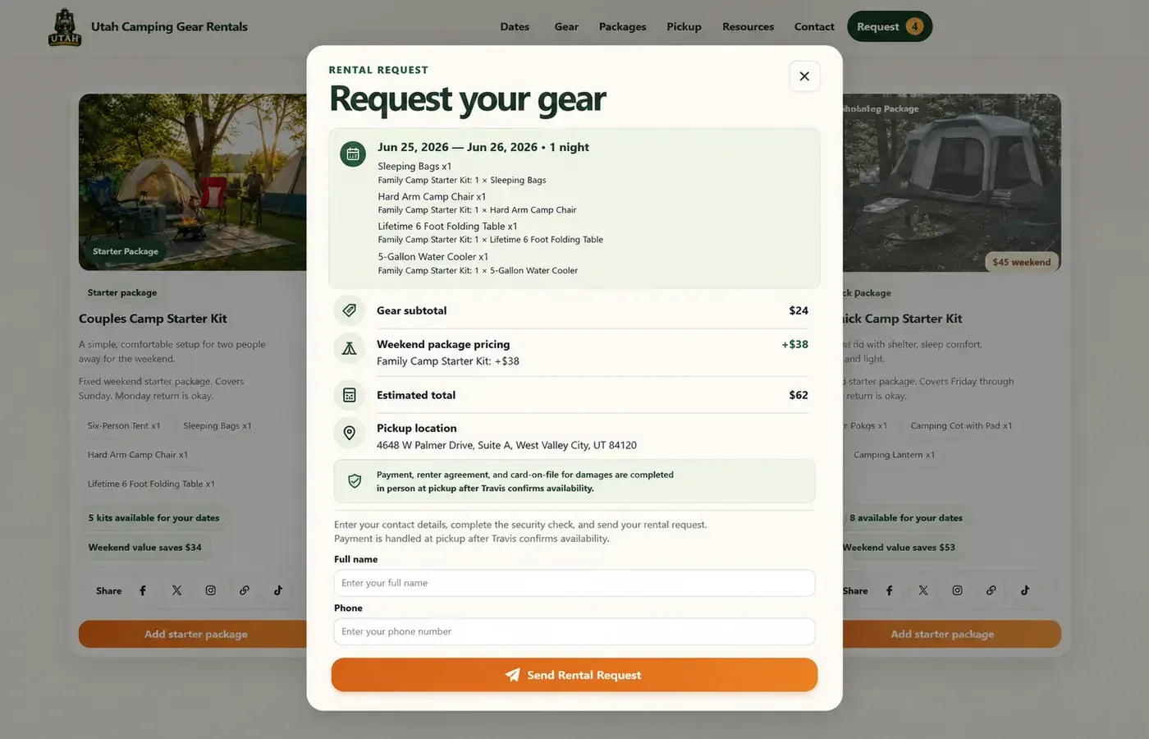Click the tent icon by Weekend package pricing
The height and width of the screenshot is (739, 1149).
(350, 348)
